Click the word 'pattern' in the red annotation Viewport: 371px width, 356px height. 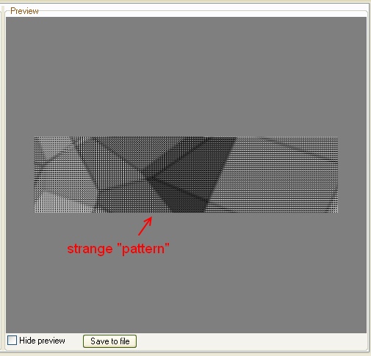click(x=143, y=250)
